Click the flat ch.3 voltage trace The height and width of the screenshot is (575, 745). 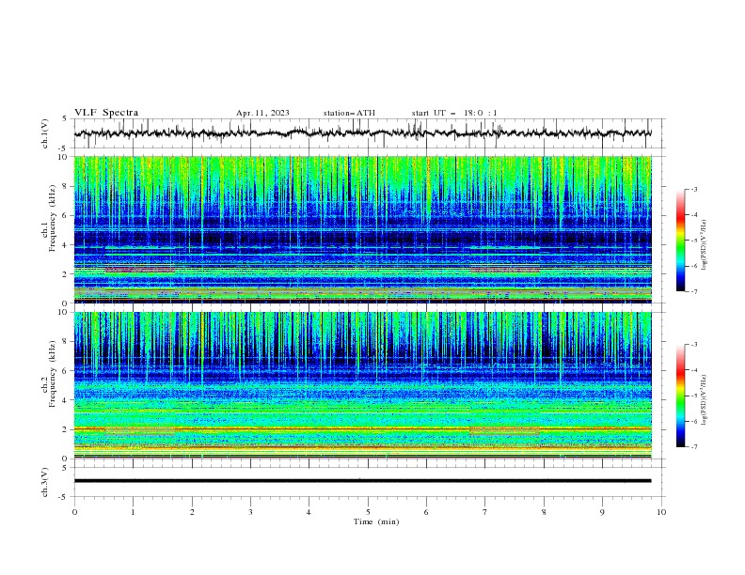coord(362,481)
